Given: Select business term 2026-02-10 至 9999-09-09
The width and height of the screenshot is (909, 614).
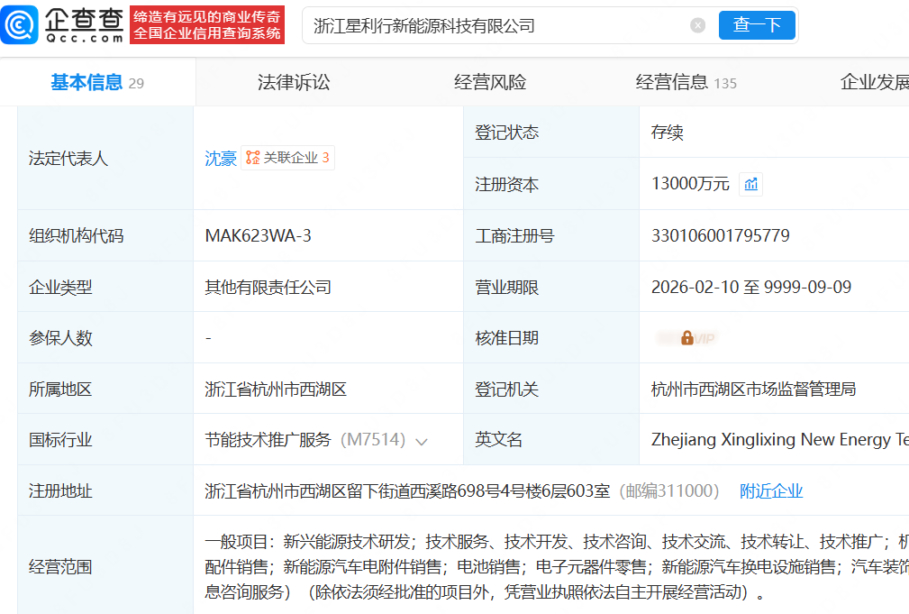Looking at the screenshot, I should tap(751, 287).
